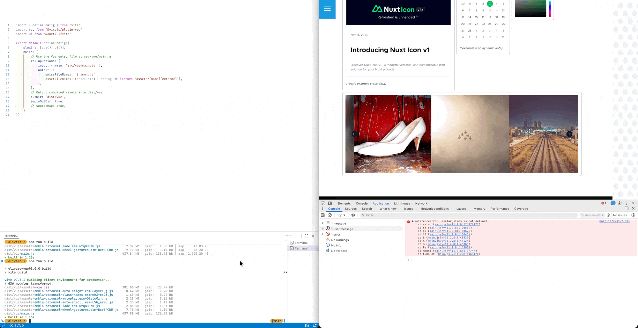Toggle the device toolbar icon in DevTools
This screenshot has height=328, width=638.
pyautogui.click(x=330, y=203)
